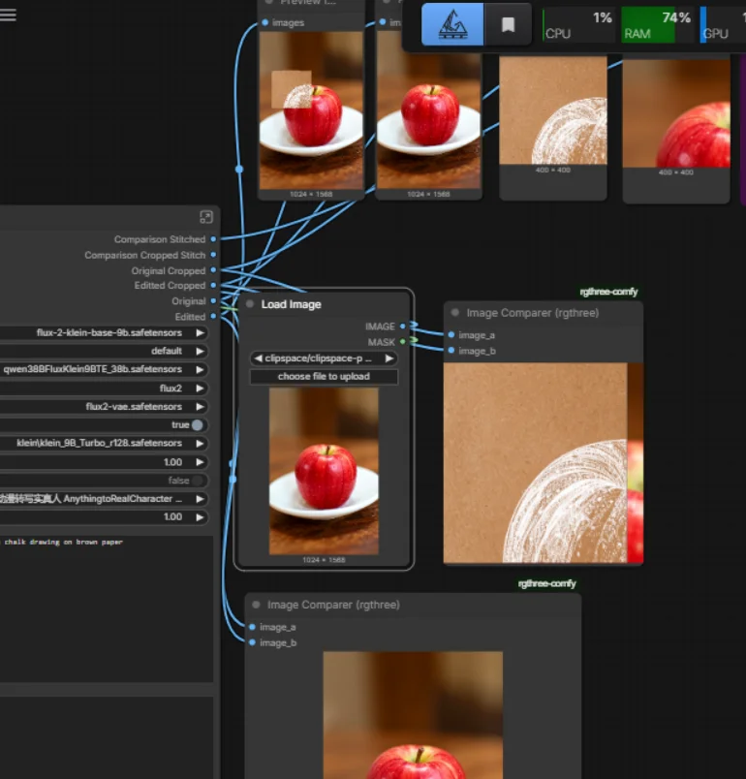This screenshot has height=779, width=746.
Task: Click the chalk drawing on brown paper prompt box
Action: 107,608
